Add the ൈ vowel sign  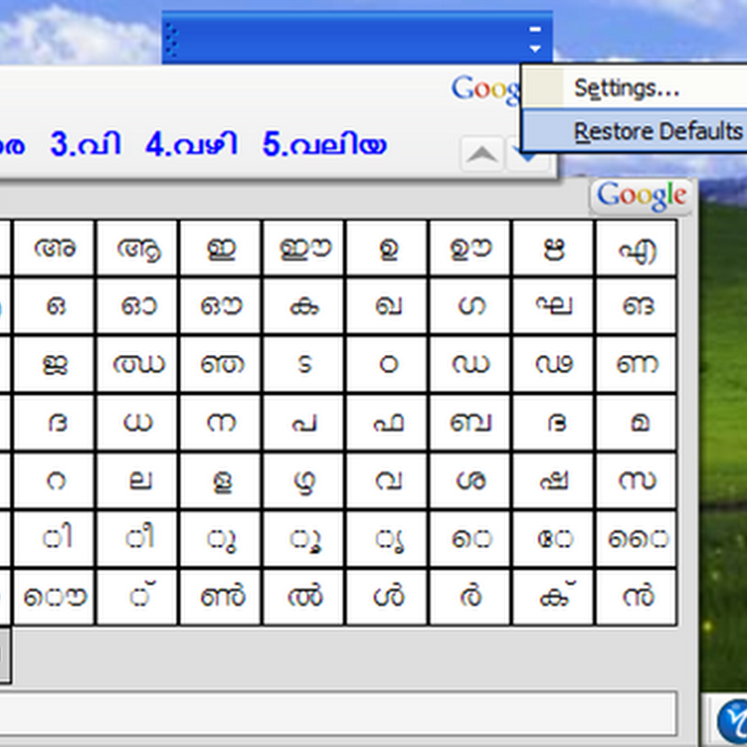[x=636, y=540]
